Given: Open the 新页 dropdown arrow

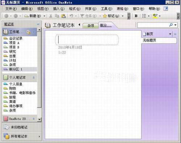Looking at the screenshot, I should click(170, 34).
